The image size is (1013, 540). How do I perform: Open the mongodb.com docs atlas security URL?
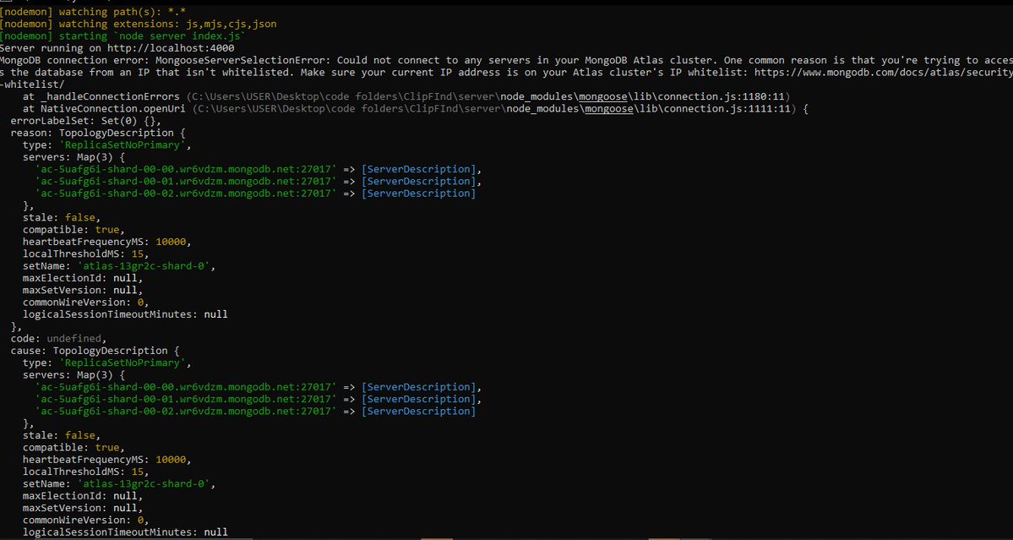click(x=883, y=73)
